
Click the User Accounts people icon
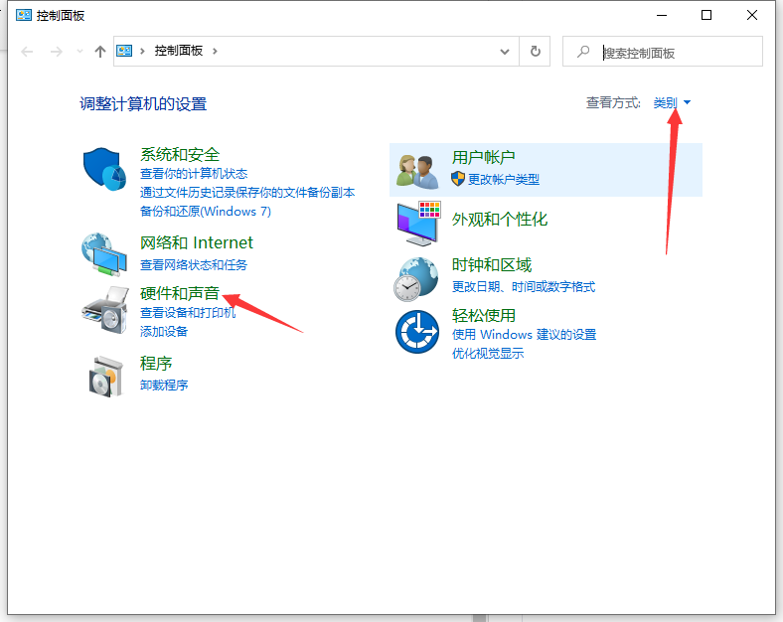coord(417,170)
